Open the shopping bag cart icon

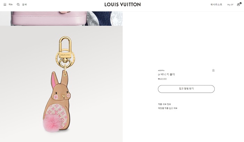coord(238,5)
